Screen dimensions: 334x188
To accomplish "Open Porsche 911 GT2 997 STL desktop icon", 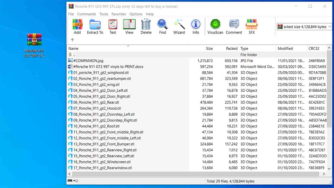I will point(34,45).
